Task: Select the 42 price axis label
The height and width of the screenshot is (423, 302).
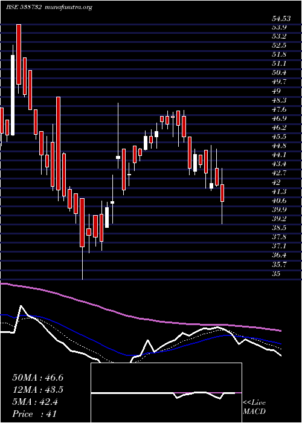Action: 277,182
